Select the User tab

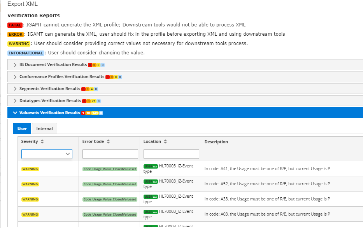pos(22,128)
